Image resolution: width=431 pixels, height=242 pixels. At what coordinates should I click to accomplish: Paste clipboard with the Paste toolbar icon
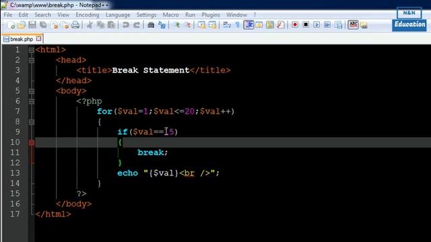click(111, 26)
